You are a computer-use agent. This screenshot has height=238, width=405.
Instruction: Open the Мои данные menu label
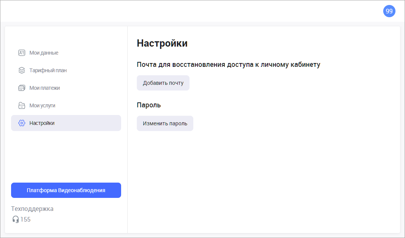point(44,53)
